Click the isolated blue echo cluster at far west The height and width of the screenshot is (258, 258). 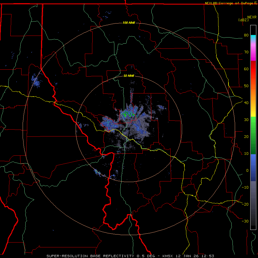pos(36,81)
